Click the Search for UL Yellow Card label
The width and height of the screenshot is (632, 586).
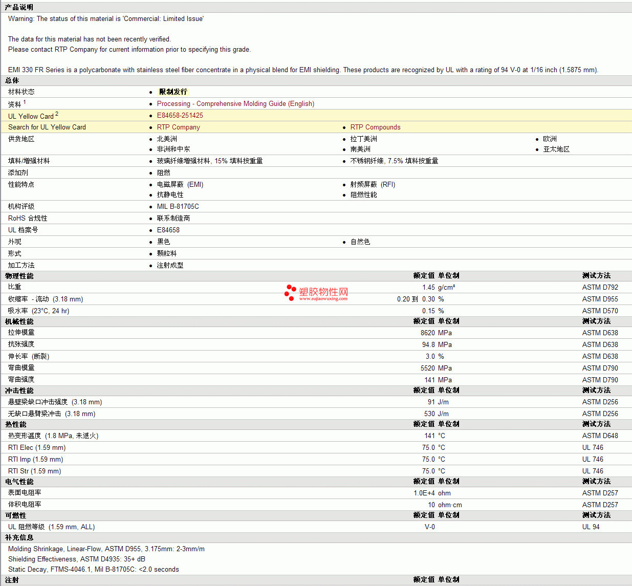pos(47,127)
